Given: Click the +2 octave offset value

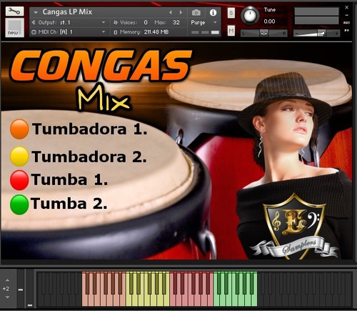Looking at the screenshot, I should 6,289.
